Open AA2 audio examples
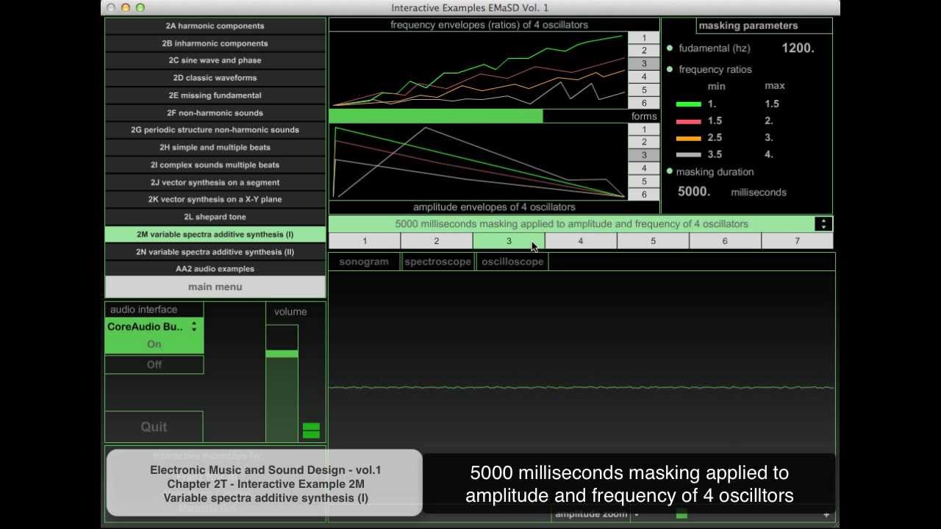Screen dimensions: 941x529 point(215,269)
